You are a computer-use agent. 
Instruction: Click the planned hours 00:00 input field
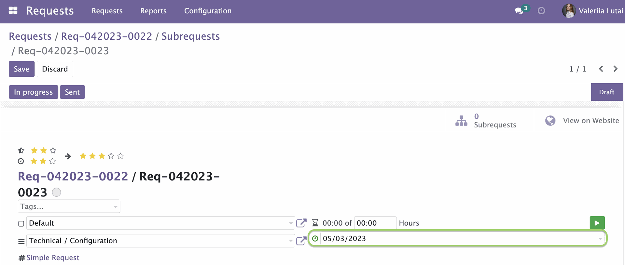point(375,223)
